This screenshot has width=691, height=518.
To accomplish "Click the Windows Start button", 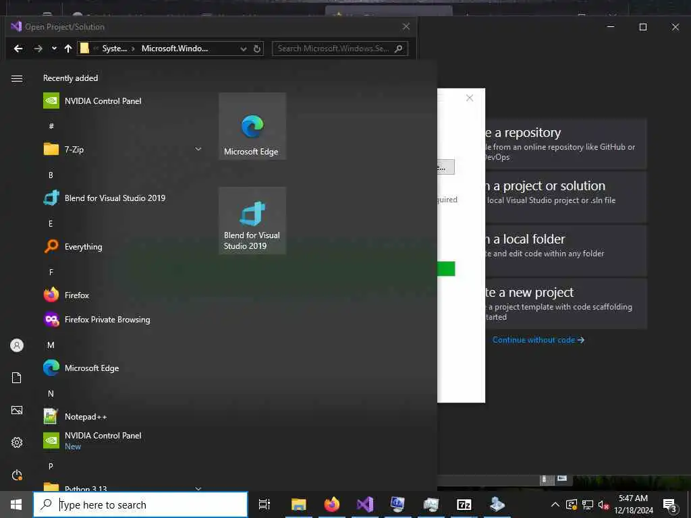I will coord(16,505).
